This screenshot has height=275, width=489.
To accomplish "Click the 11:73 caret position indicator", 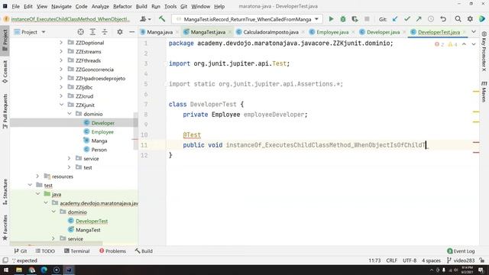I will (374, 260).
